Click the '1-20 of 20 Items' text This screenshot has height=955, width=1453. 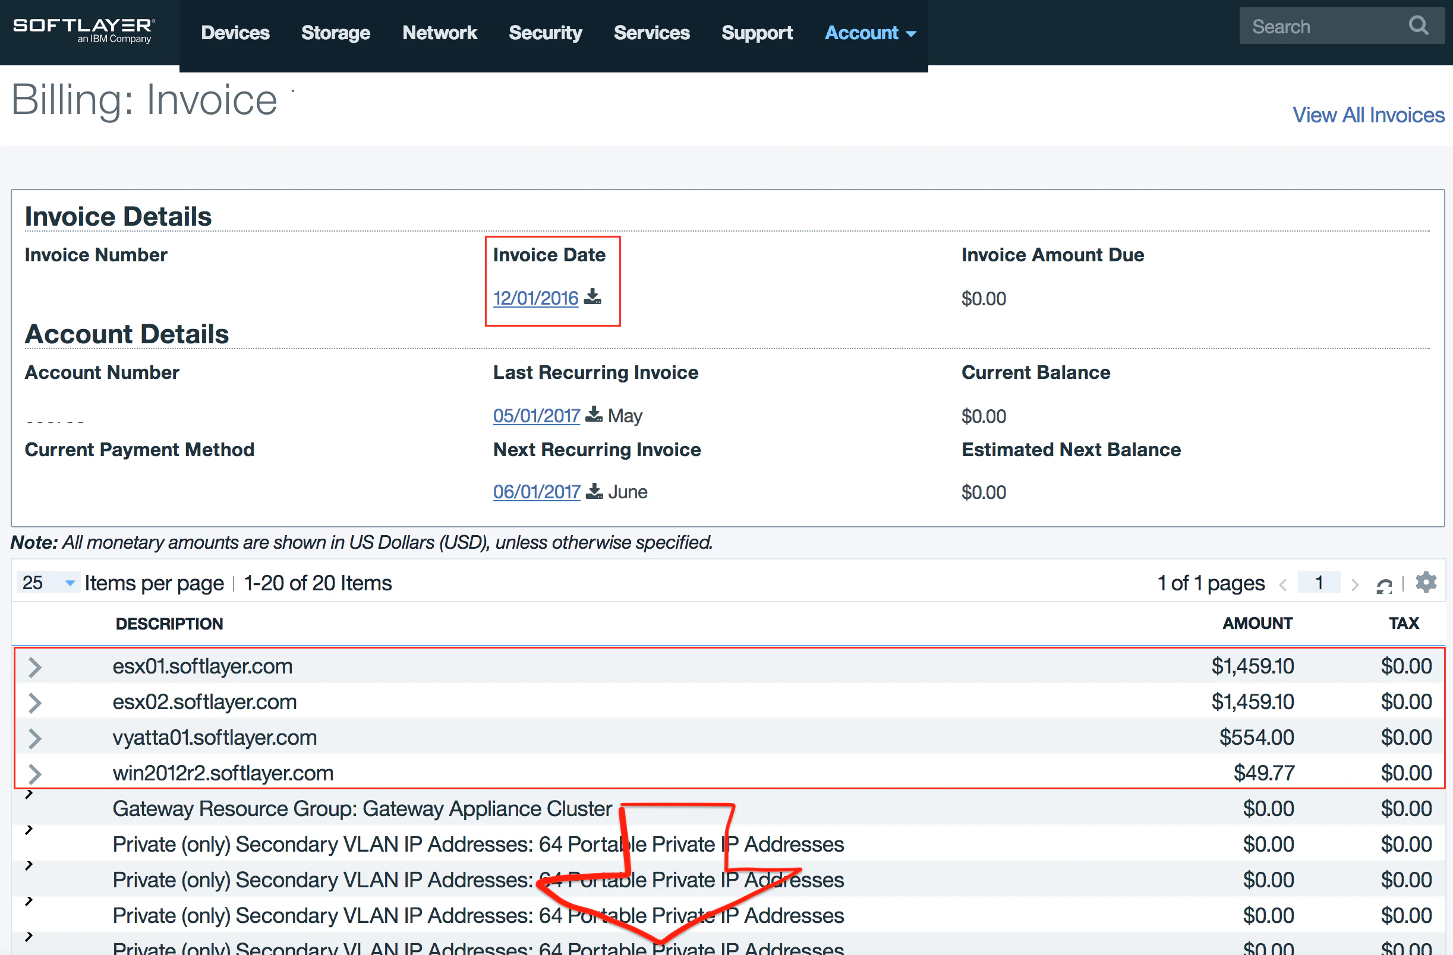point(317,583)
